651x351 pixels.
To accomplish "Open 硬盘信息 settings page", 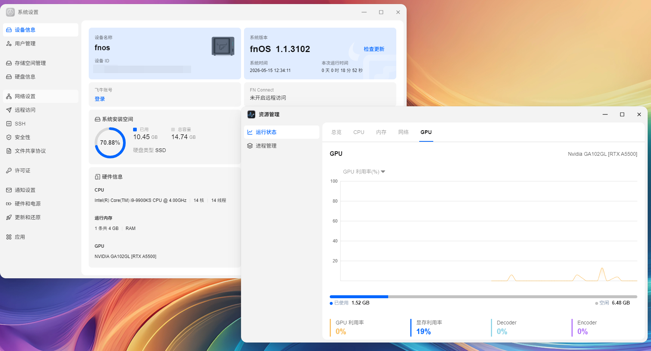I will point(41,77).
